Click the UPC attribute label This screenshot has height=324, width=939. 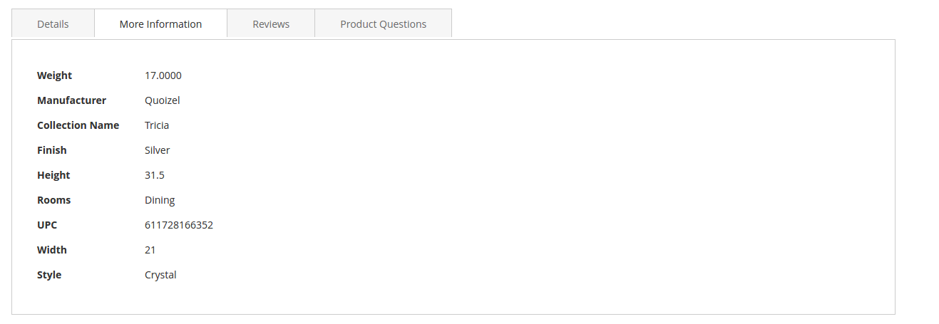pos(47,225)
